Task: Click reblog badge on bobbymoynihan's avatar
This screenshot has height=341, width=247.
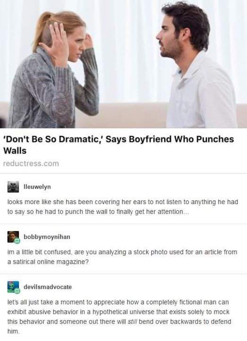Action: (17, 241)
